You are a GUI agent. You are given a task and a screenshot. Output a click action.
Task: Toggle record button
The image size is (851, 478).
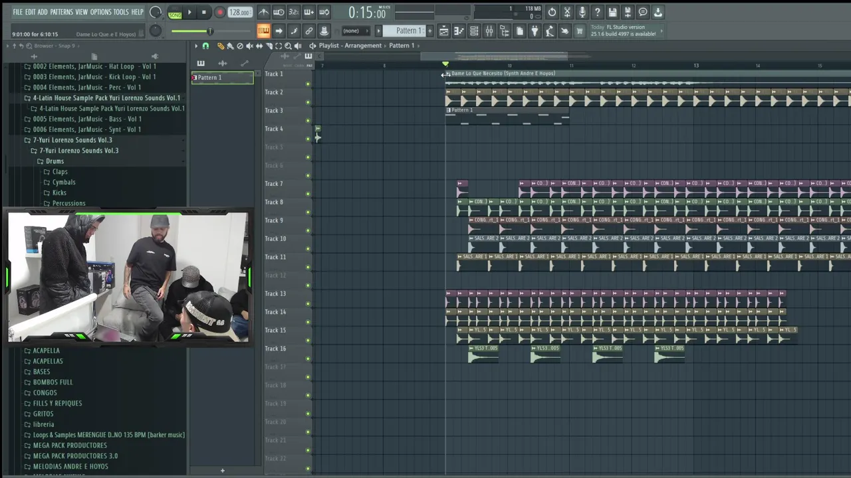(x=220, y=12)
